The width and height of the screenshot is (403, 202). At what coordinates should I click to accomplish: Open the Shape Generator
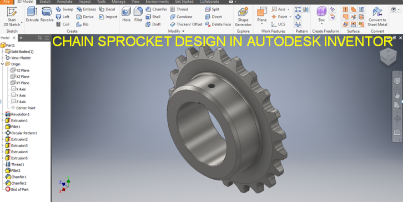[243, 17]
